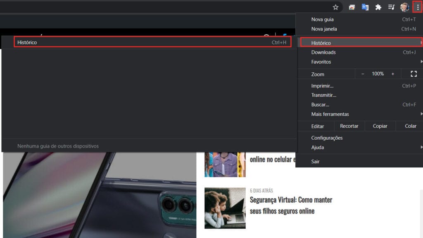
Task: Decrease zoom with the minus button
Action: tap(363, 74)
